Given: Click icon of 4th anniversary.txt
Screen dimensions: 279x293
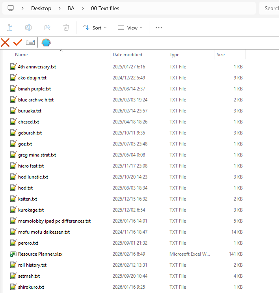Looking at the screenshot, I should [13, 66].
